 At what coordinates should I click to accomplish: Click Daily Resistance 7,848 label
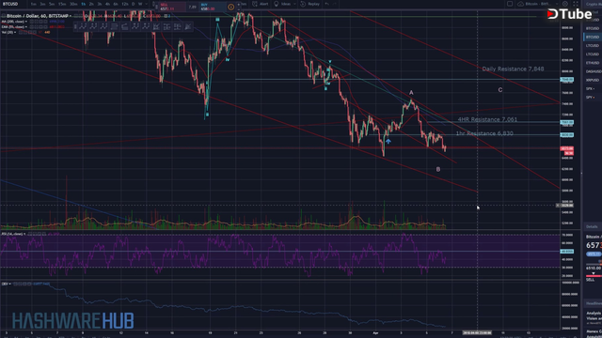[513, 69]
